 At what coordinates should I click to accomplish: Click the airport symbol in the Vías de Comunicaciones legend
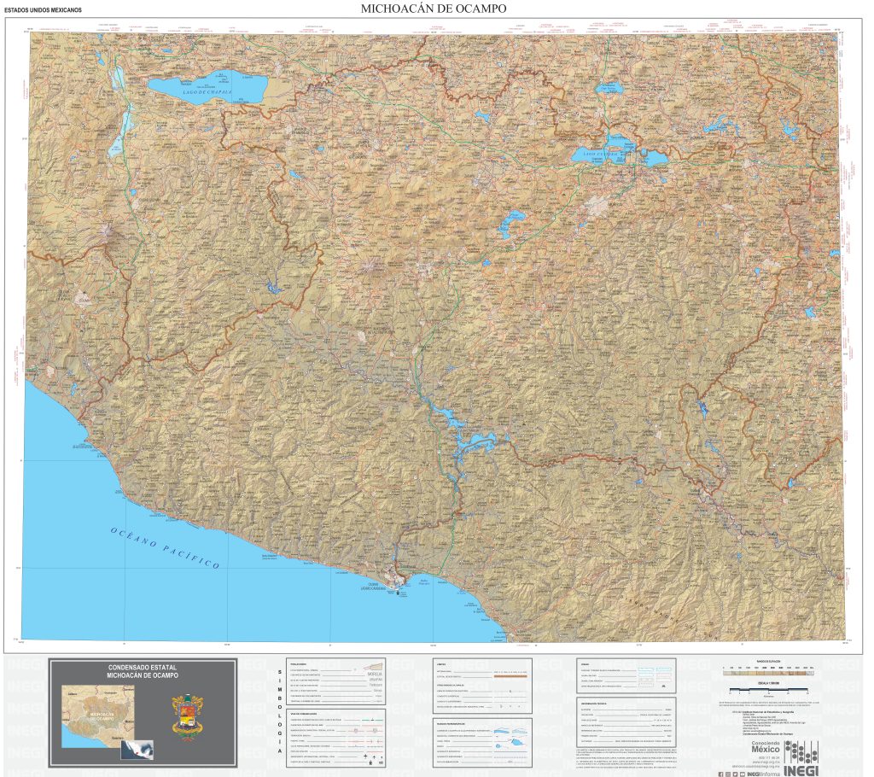(365, 756)
